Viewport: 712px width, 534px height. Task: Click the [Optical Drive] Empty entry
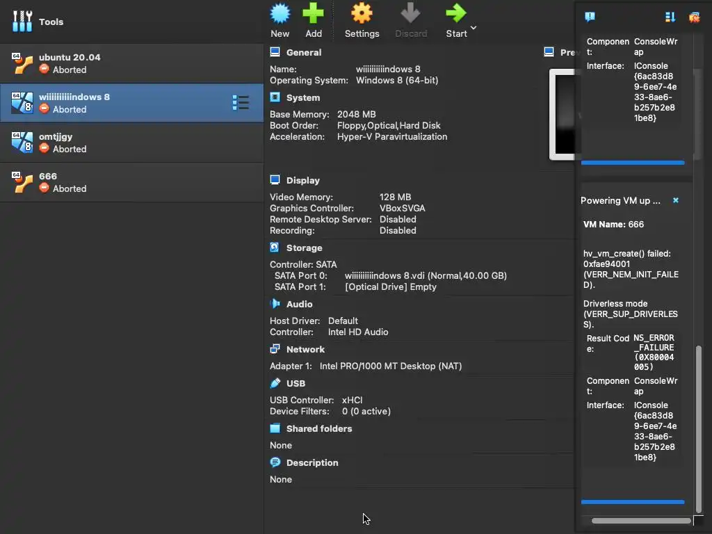[x=391, y=287]
